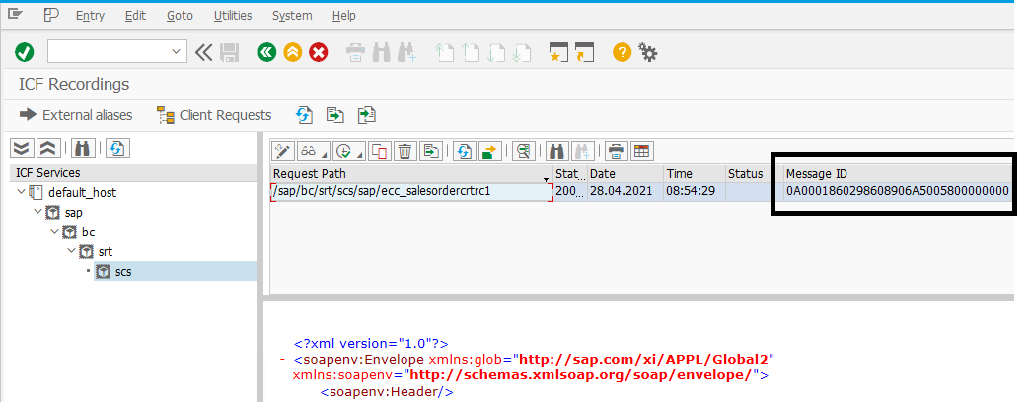Screen dimensions: 1030x402
Task: Click the Client Requests button
Action: pyautogui.click(x=214, y=115)
